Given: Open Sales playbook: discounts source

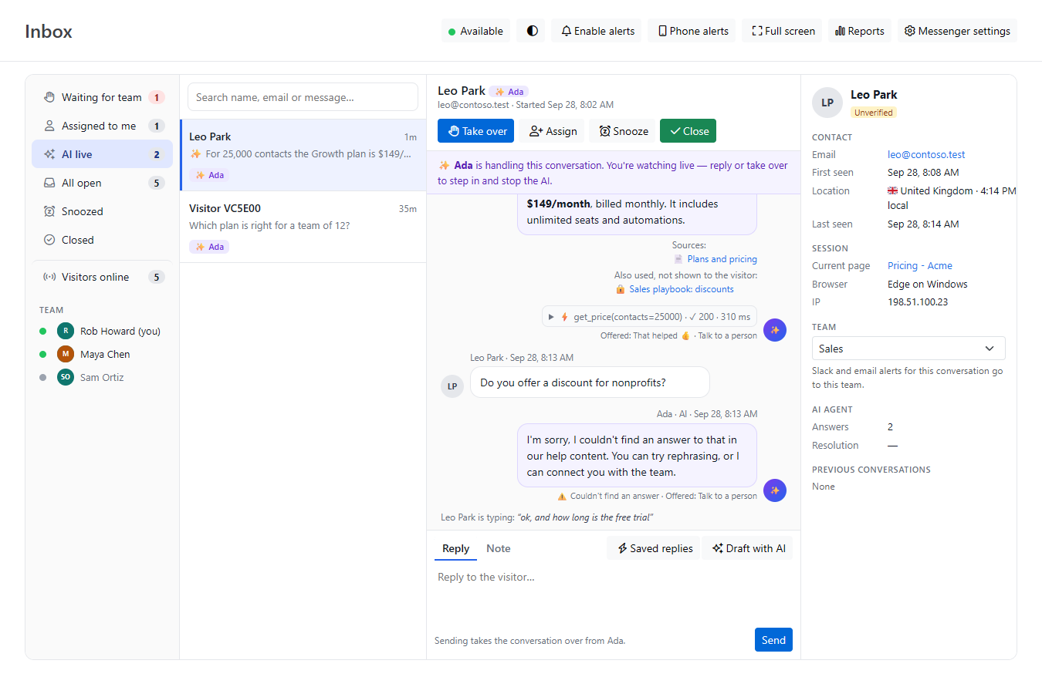Looking at the screenshot, I should 681,289.
